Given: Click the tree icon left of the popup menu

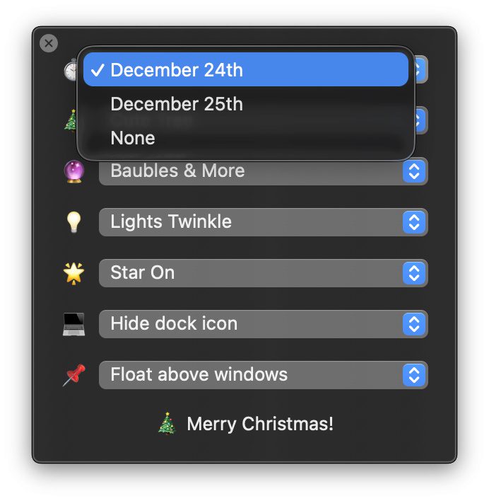Looking at the screenshot, I should [x=71, y=120].
